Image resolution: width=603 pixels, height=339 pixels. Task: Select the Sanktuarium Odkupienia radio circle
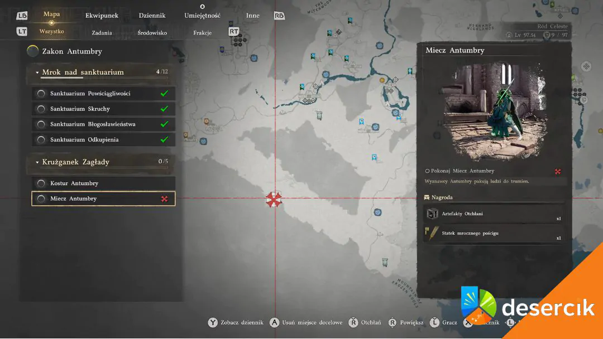click(x=41, y=140)
